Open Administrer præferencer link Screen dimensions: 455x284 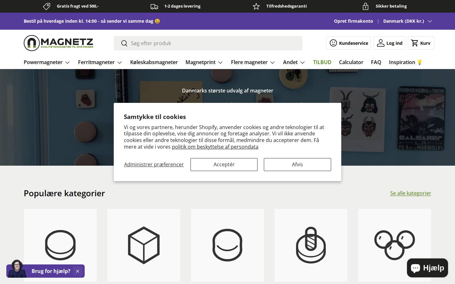click(154, 164)
